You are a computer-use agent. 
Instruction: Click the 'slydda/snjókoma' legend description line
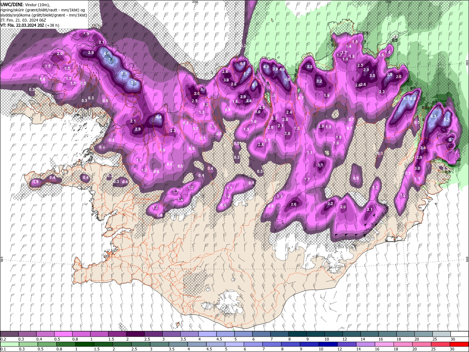click(x=44, y=15)
